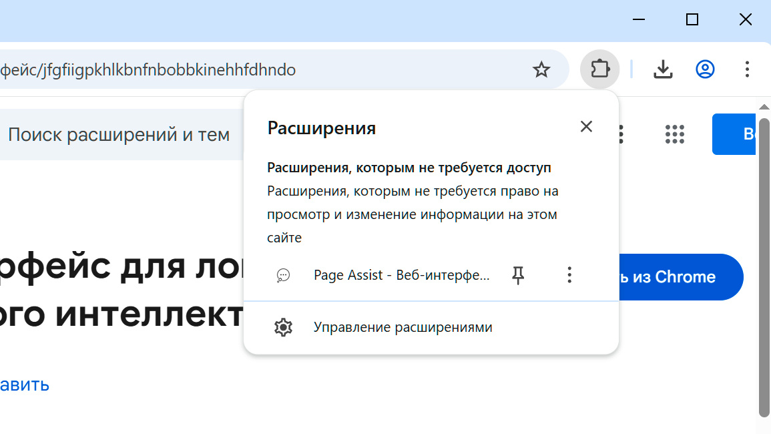Click the Page Assist extension icon

point(284,274)
